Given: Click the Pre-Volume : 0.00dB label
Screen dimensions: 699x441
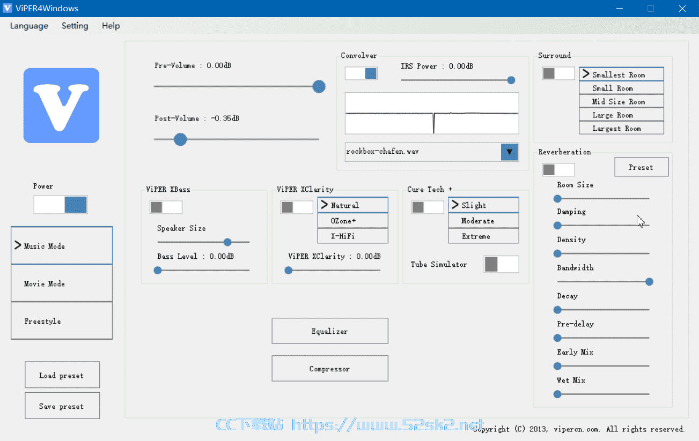Looking at the screenshot, I should (193, 65).
